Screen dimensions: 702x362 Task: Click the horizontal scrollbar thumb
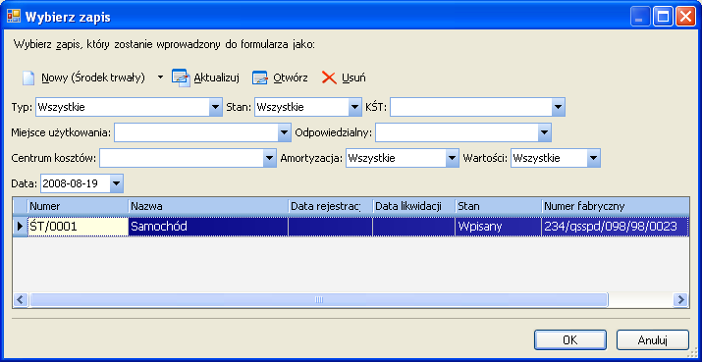coord(318,299)
